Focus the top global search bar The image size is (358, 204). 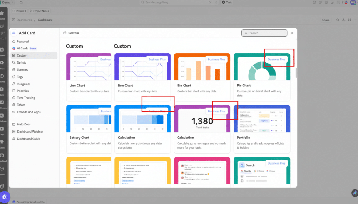click(x=179, y=2)
